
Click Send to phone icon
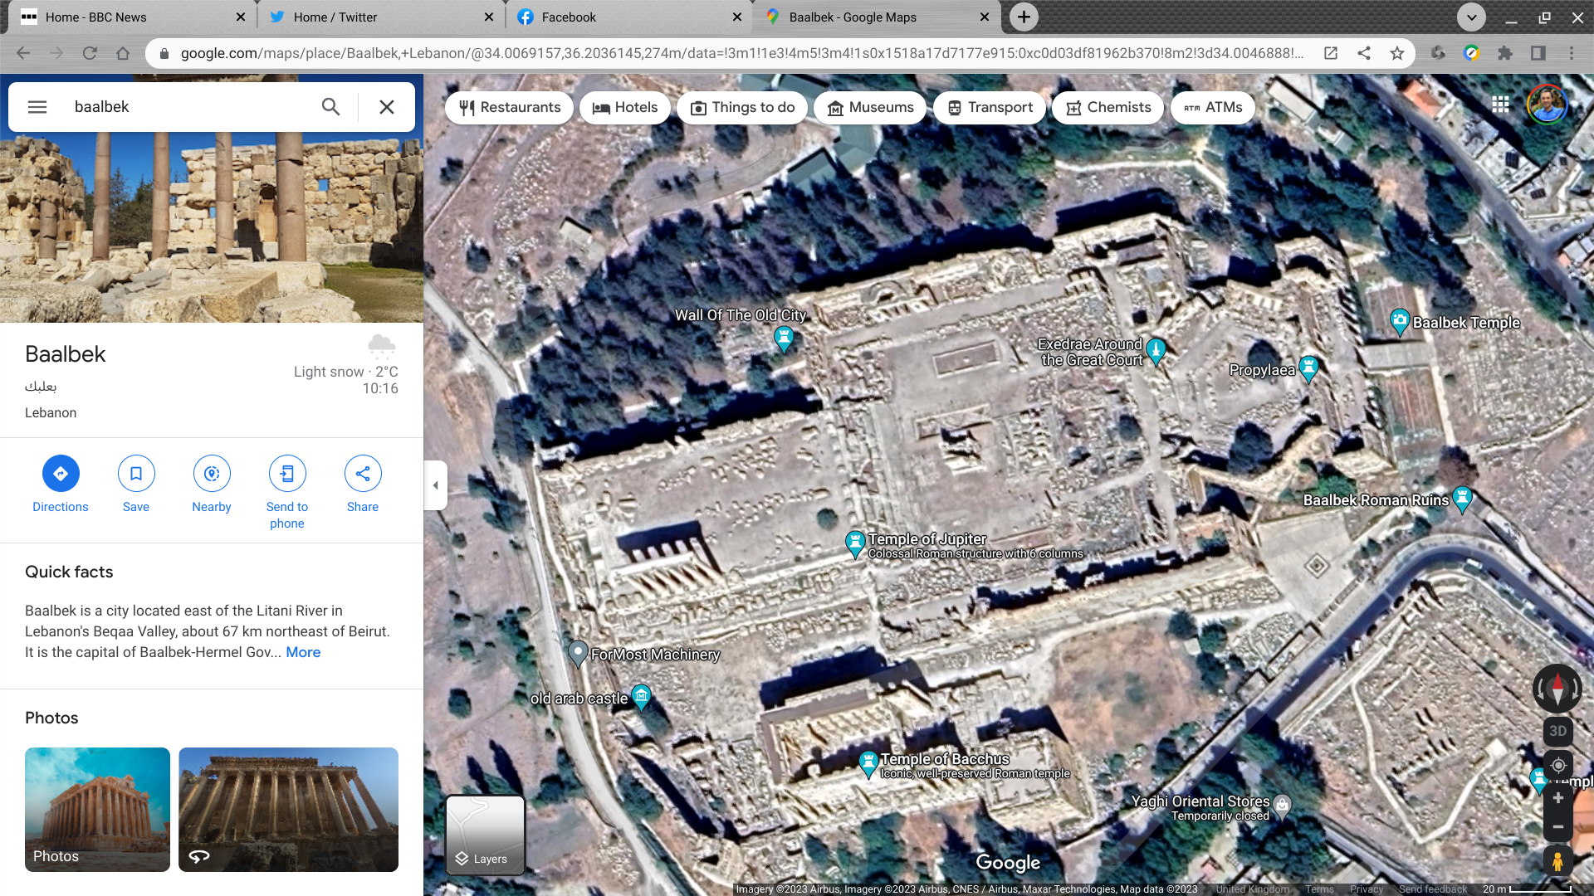coord(287,474)
